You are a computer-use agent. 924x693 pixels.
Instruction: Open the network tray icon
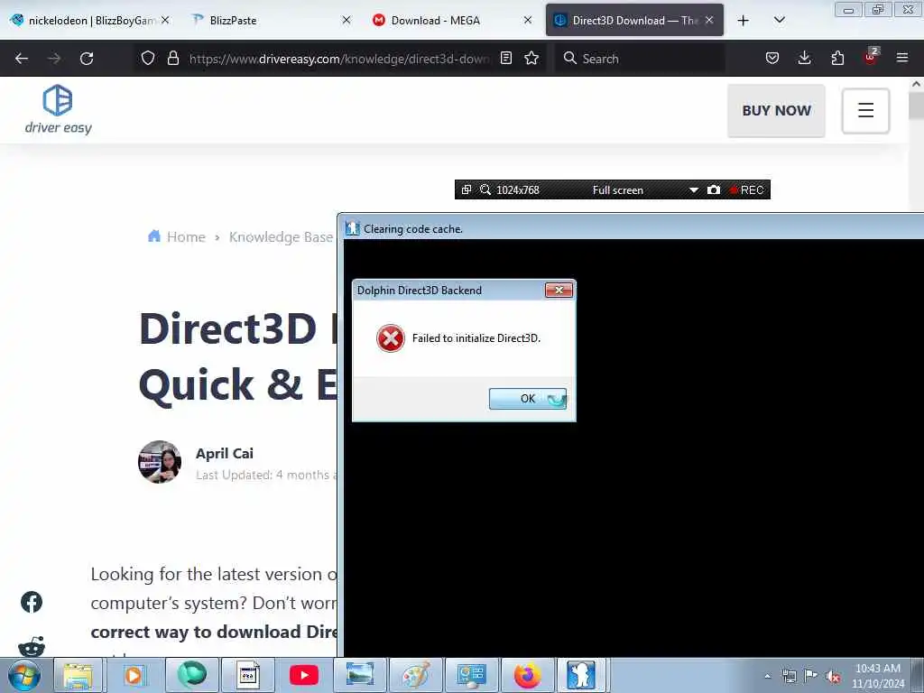pos(789,676)
